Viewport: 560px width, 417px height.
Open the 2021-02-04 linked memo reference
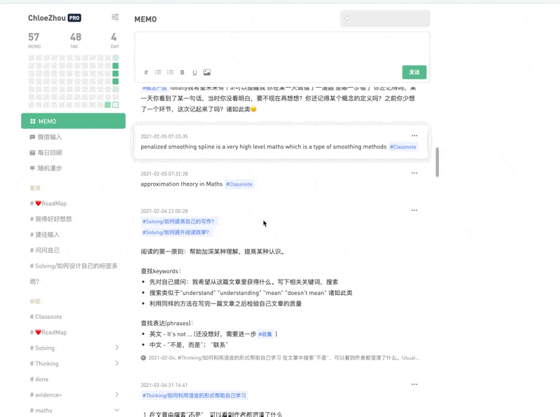coord(280,357)
